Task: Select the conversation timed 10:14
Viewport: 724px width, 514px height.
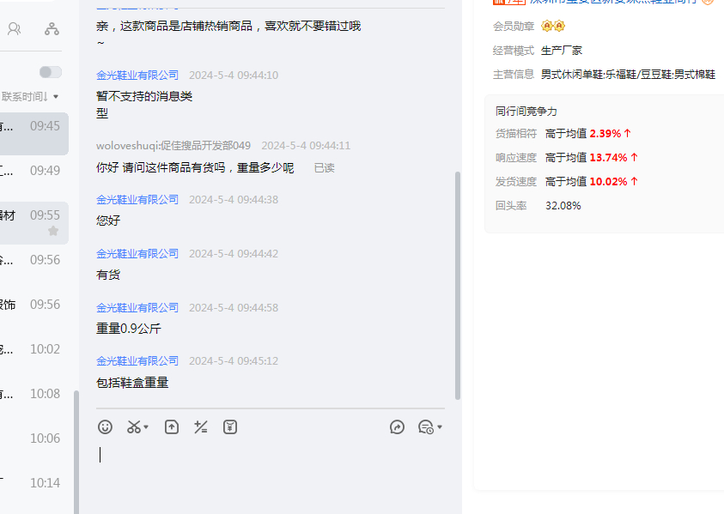Action: click(x=34, y=491)
